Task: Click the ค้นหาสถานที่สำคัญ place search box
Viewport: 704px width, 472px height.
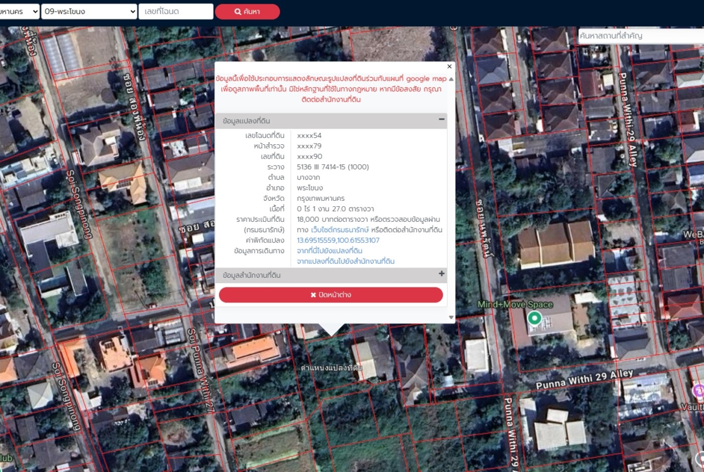Action: point(640,36)
